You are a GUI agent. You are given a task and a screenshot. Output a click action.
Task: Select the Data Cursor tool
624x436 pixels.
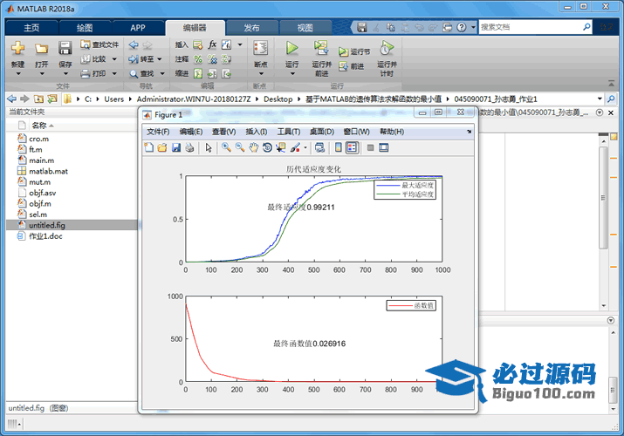click(x=281, y=147)
